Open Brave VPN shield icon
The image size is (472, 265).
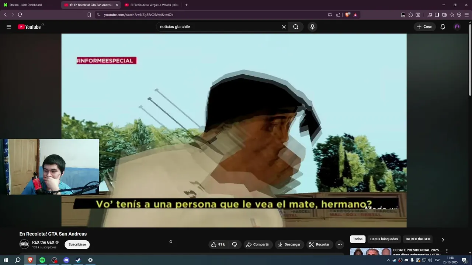[459, 15]
